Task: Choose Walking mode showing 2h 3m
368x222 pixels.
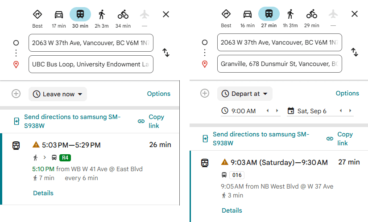Action: pos(102,19)
